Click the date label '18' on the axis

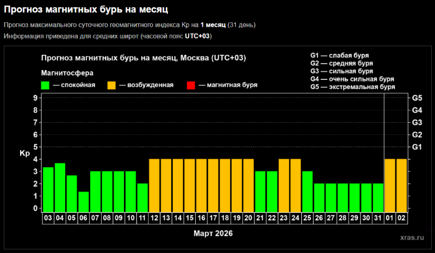tap(225, 218)
